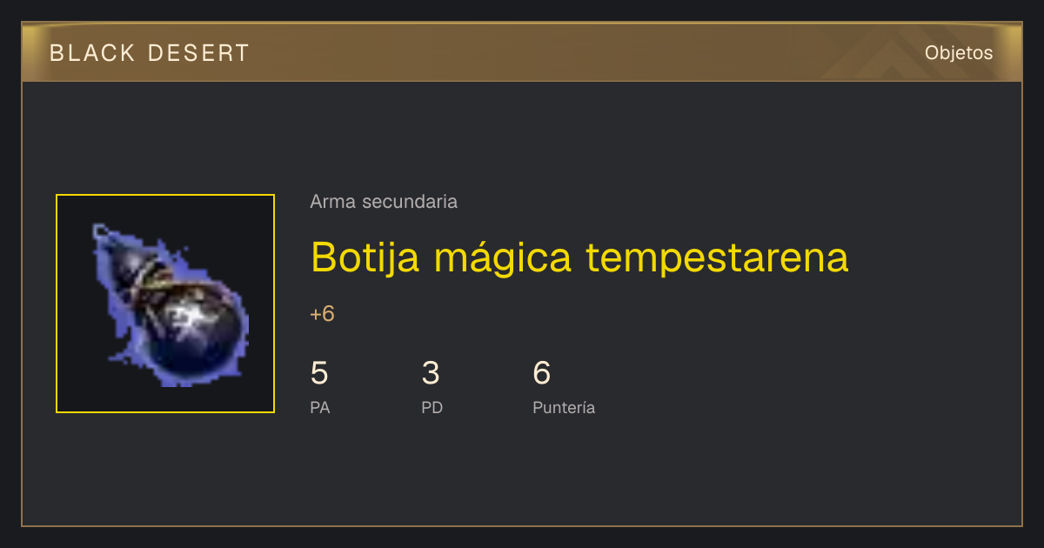This screenshot has width=1044, height=548.
Task: Click the +6 enhancement level
Action: (322, 314)
